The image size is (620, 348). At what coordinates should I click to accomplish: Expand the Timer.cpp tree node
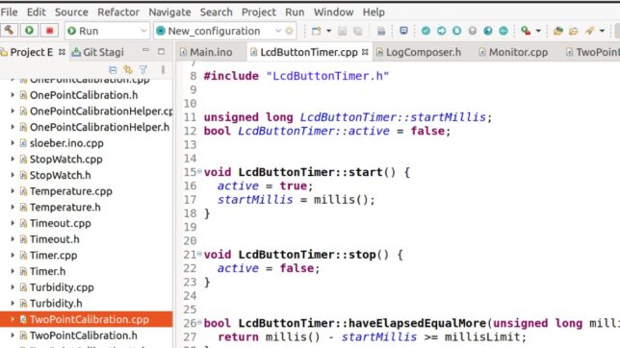pos(13,255)
